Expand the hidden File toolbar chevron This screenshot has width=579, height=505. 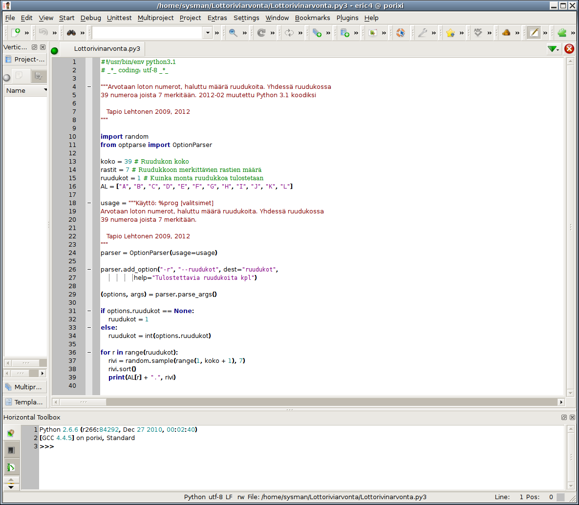(26, 33)
